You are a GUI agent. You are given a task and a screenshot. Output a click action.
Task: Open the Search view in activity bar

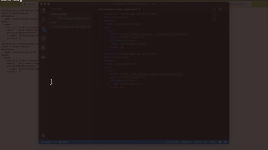[x=43, y=20]
